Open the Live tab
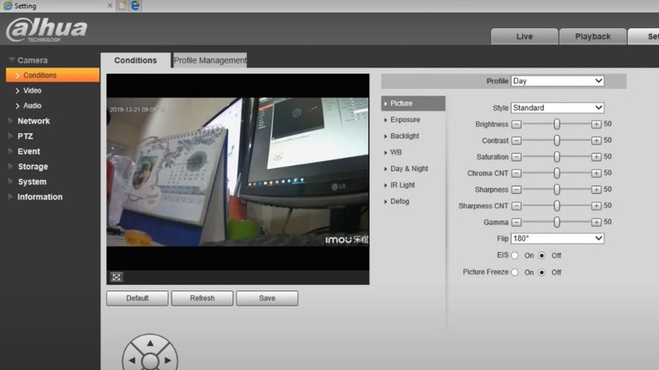This screenshot has height=370, width=659. click(x=524, y=36)
